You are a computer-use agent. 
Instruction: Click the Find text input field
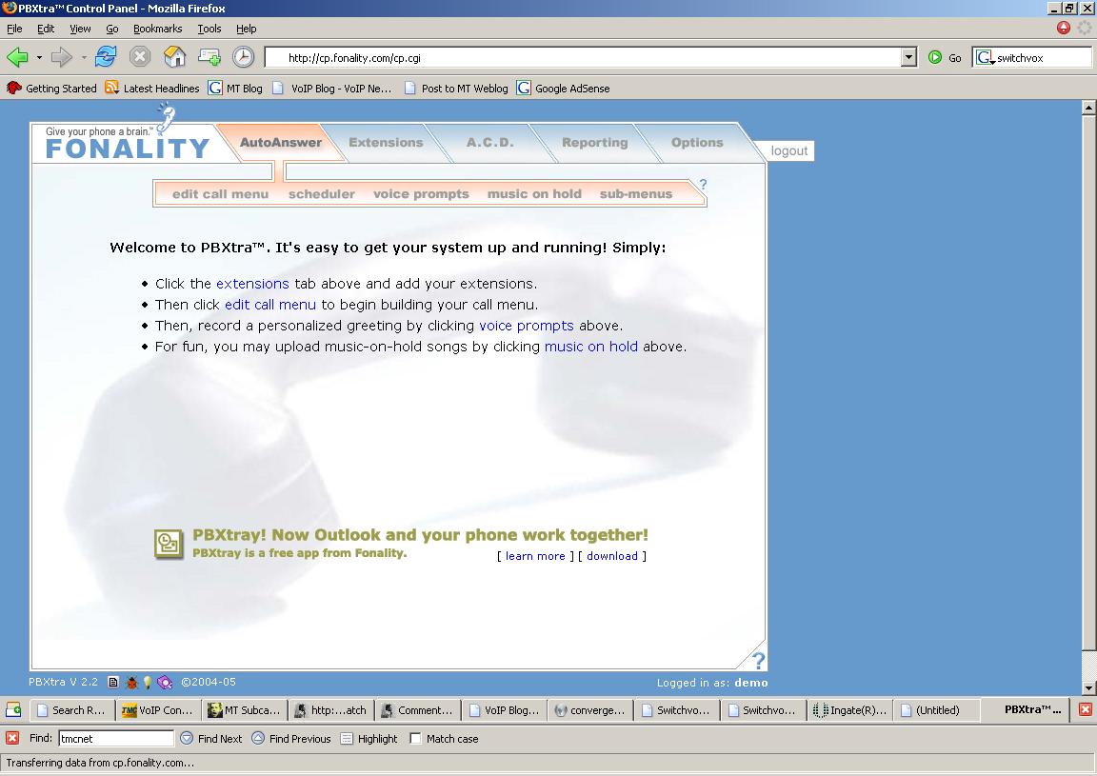[x=115, y=739]
